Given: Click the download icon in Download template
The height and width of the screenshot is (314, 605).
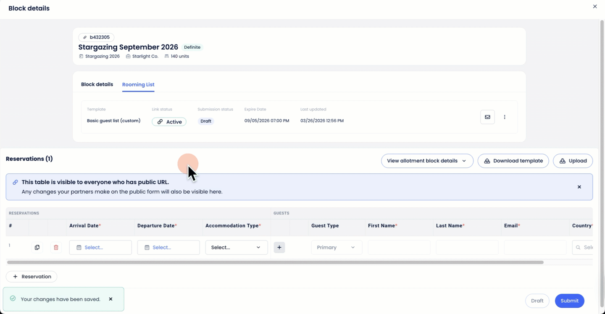Looking at the screenshot, I should 487,161.
